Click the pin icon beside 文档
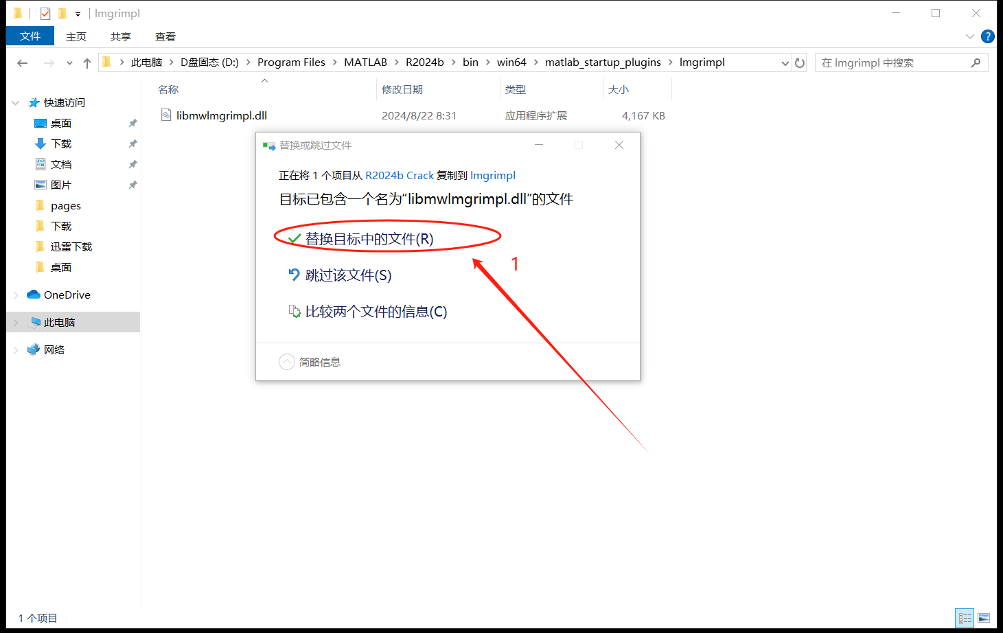 [x=132, y=165]
